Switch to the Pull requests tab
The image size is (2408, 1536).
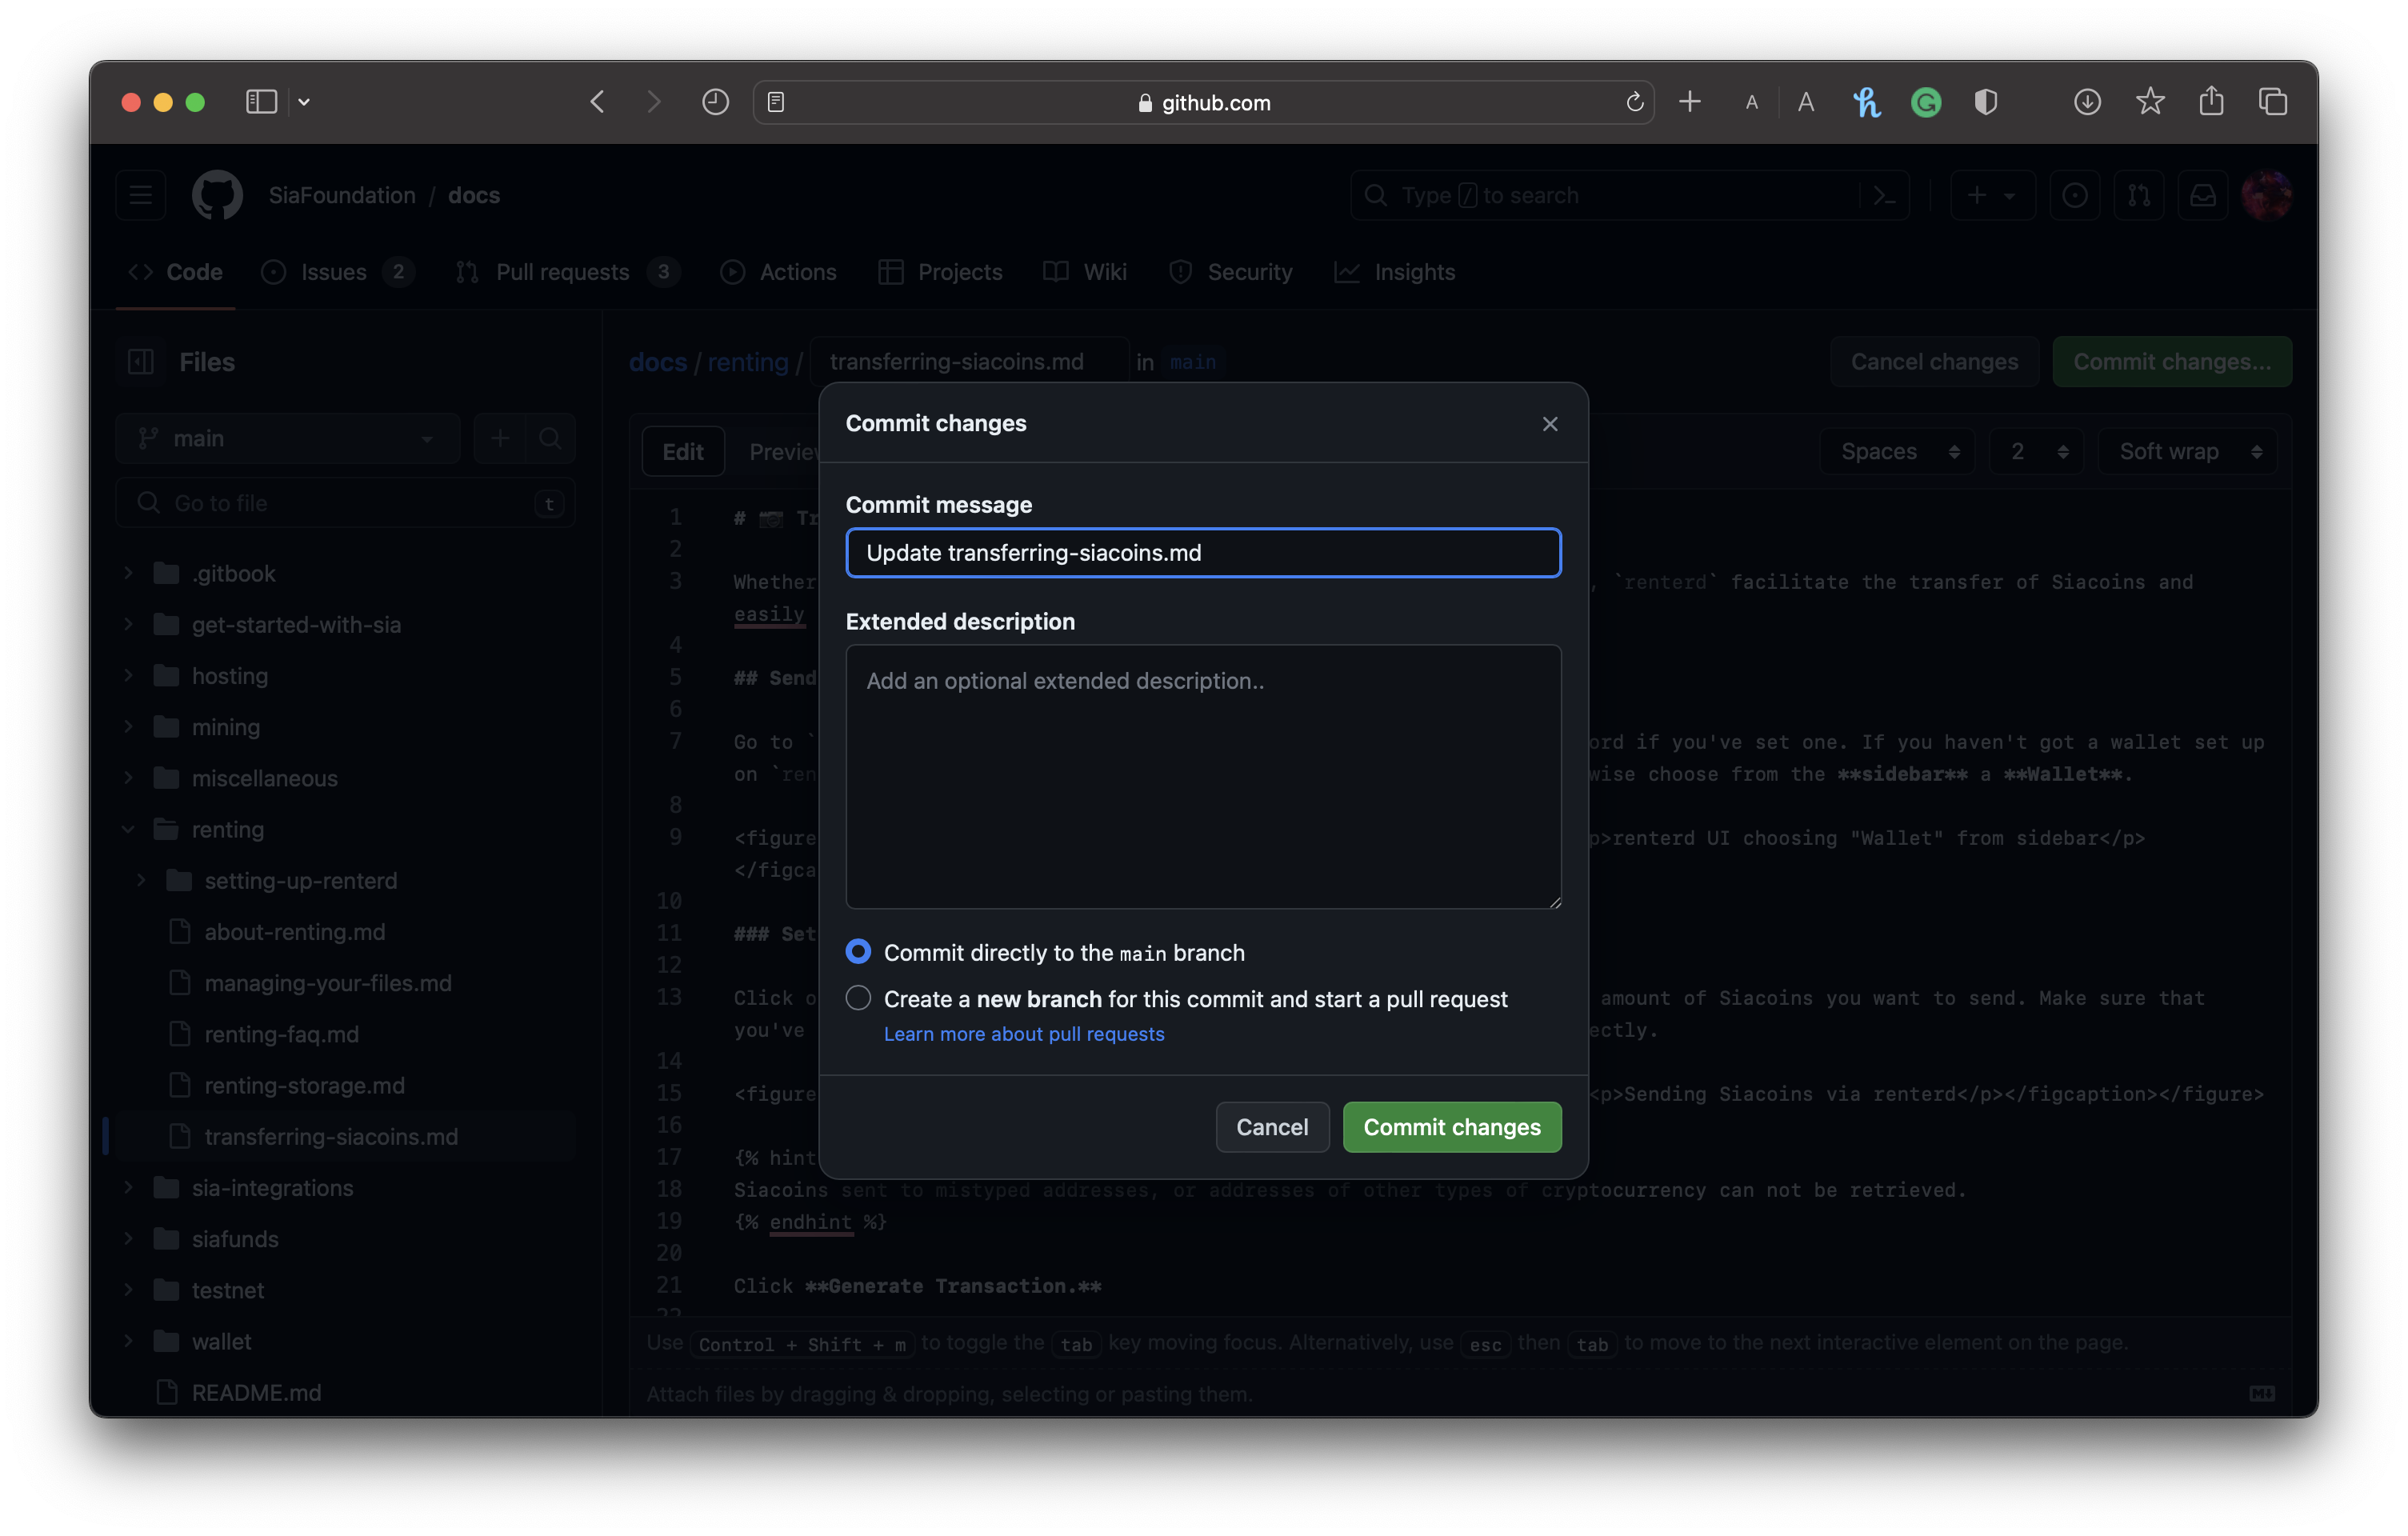562,272
